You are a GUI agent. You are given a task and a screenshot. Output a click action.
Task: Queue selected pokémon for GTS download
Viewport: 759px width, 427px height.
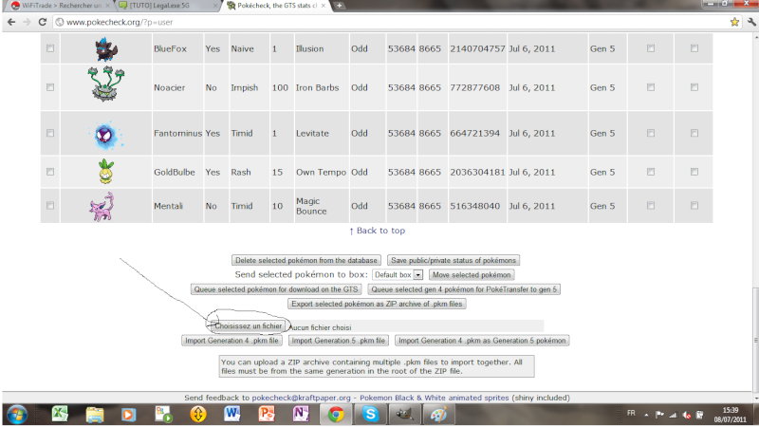[276, 289]
